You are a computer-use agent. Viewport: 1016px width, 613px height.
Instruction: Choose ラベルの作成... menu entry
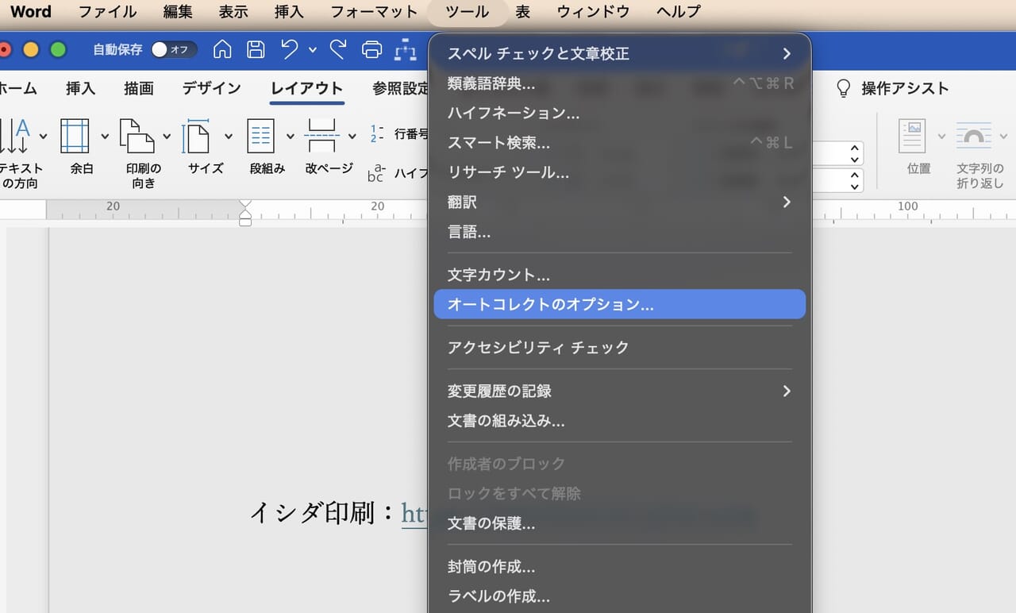tap(620, 596)
